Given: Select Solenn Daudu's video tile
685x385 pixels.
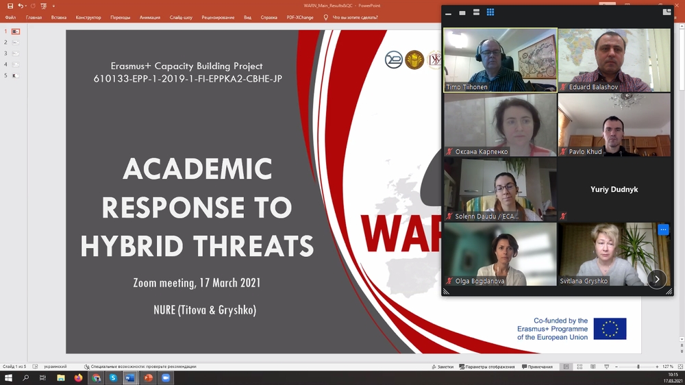Looking at the screenshot, I should pos(500,189).
